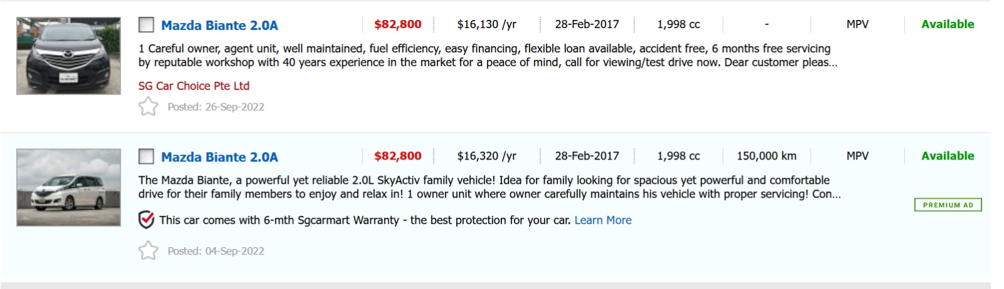Click the $16,320 /yr depreciation value

[x=486, y=156]
